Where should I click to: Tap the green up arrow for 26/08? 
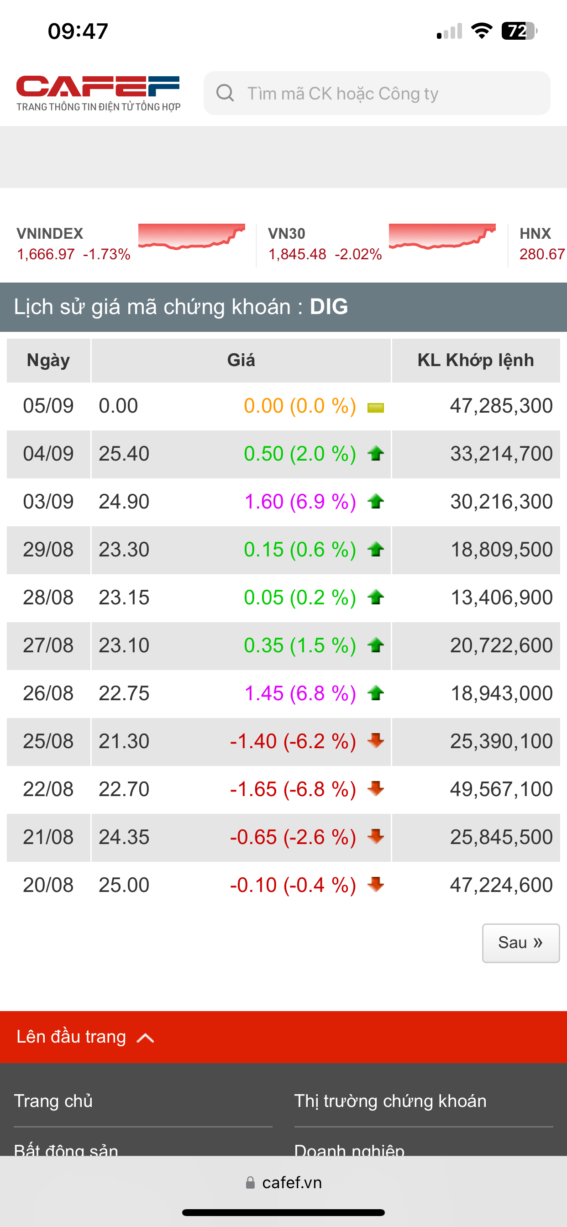tap(375, 693)
